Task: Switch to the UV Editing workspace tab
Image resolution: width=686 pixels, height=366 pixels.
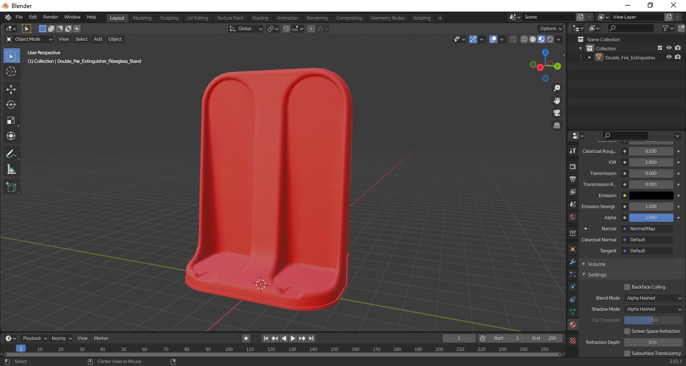Action: [197, 18]
